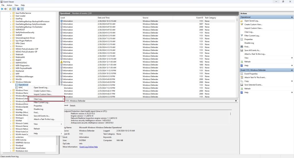Click the Forward arrow toolbar icon

[x=5, y=9]
